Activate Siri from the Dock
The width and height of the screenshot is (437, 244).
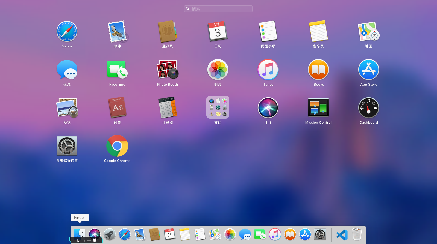coord(95,234)
